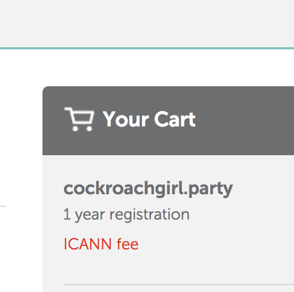294x292 pixels.
Task: Click the light gray top banner area
Action: [147, 24]
